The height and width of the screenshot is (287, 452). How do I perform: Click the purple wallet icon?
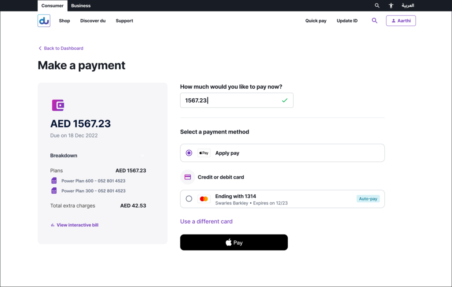[58, 105]
